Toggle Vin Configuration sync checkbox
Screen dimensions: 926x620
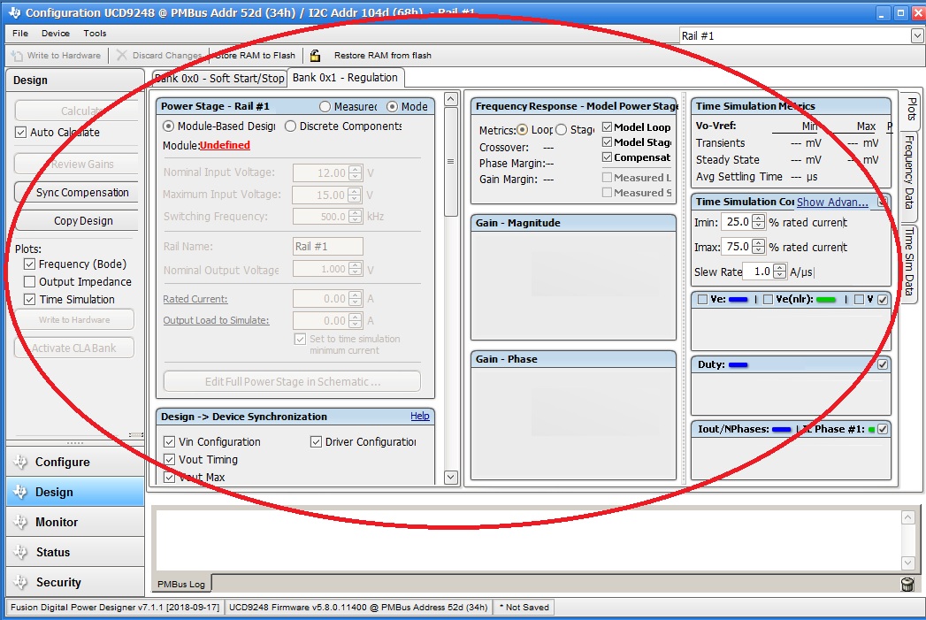tap(170, 441)
